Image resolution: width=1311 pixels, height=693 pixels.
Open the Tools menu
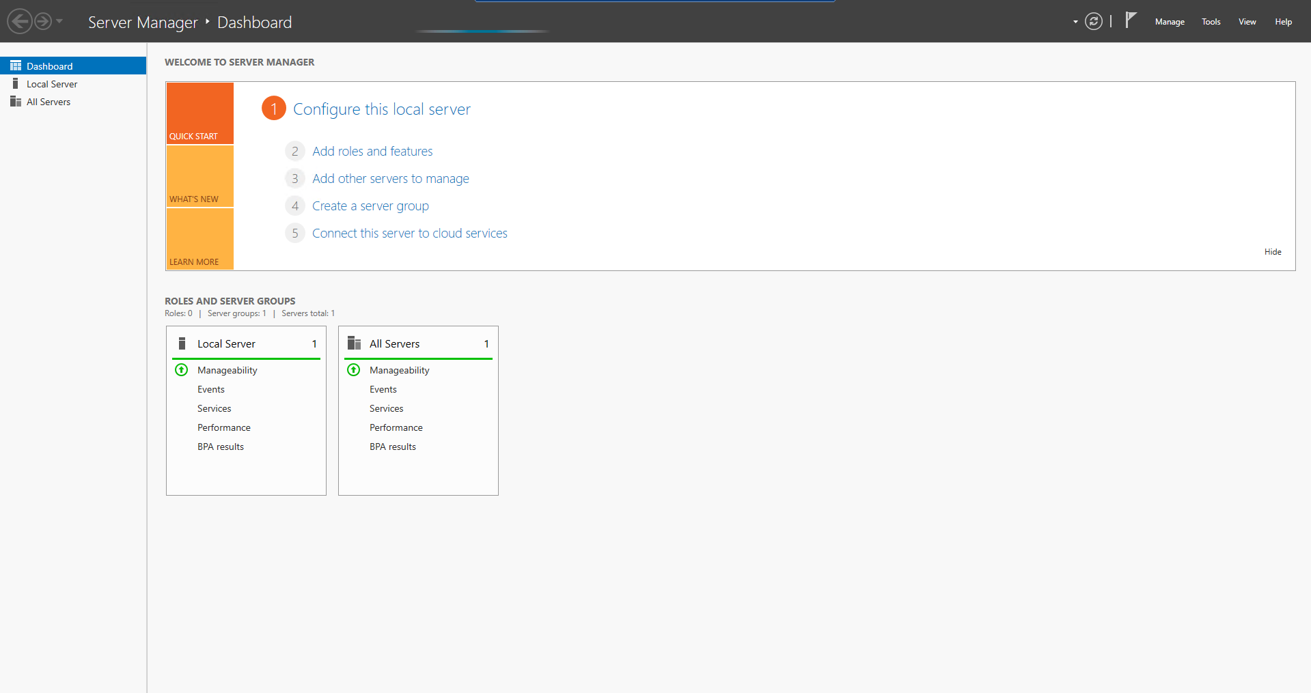point(1211,22)
